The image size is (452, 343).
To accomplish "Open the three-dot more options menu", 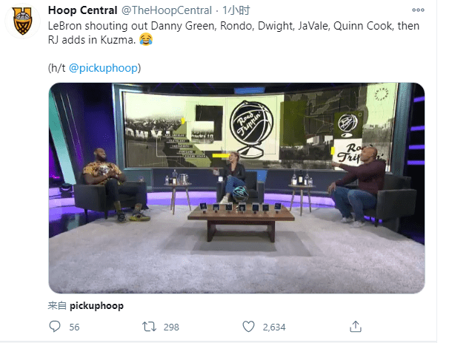I will tap(418, 10).
